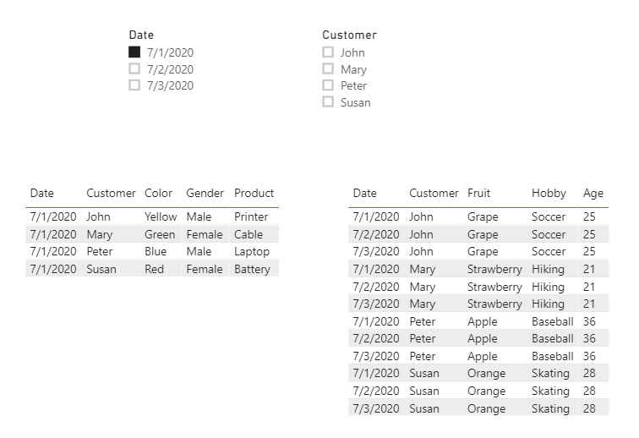
Task: Sort right table by Customer header
Action: coord(434,193)
